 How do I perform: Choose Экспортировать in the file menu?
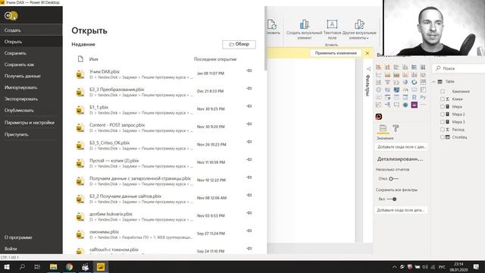tap(31, 99)
